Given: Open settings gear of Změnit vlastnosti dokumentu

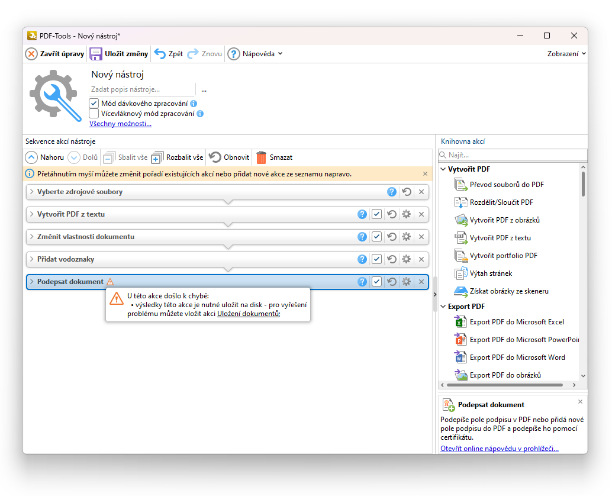Looking at the screenshot, I should point(406,237).
